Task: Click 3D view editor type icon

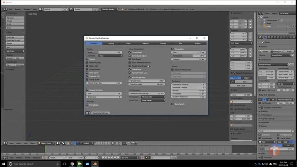Action: [5, 143]
